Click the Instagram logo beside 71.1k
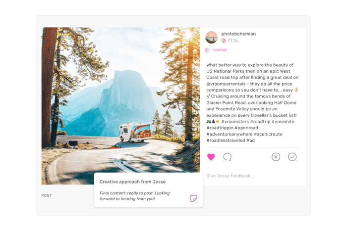 coord(224,41)
